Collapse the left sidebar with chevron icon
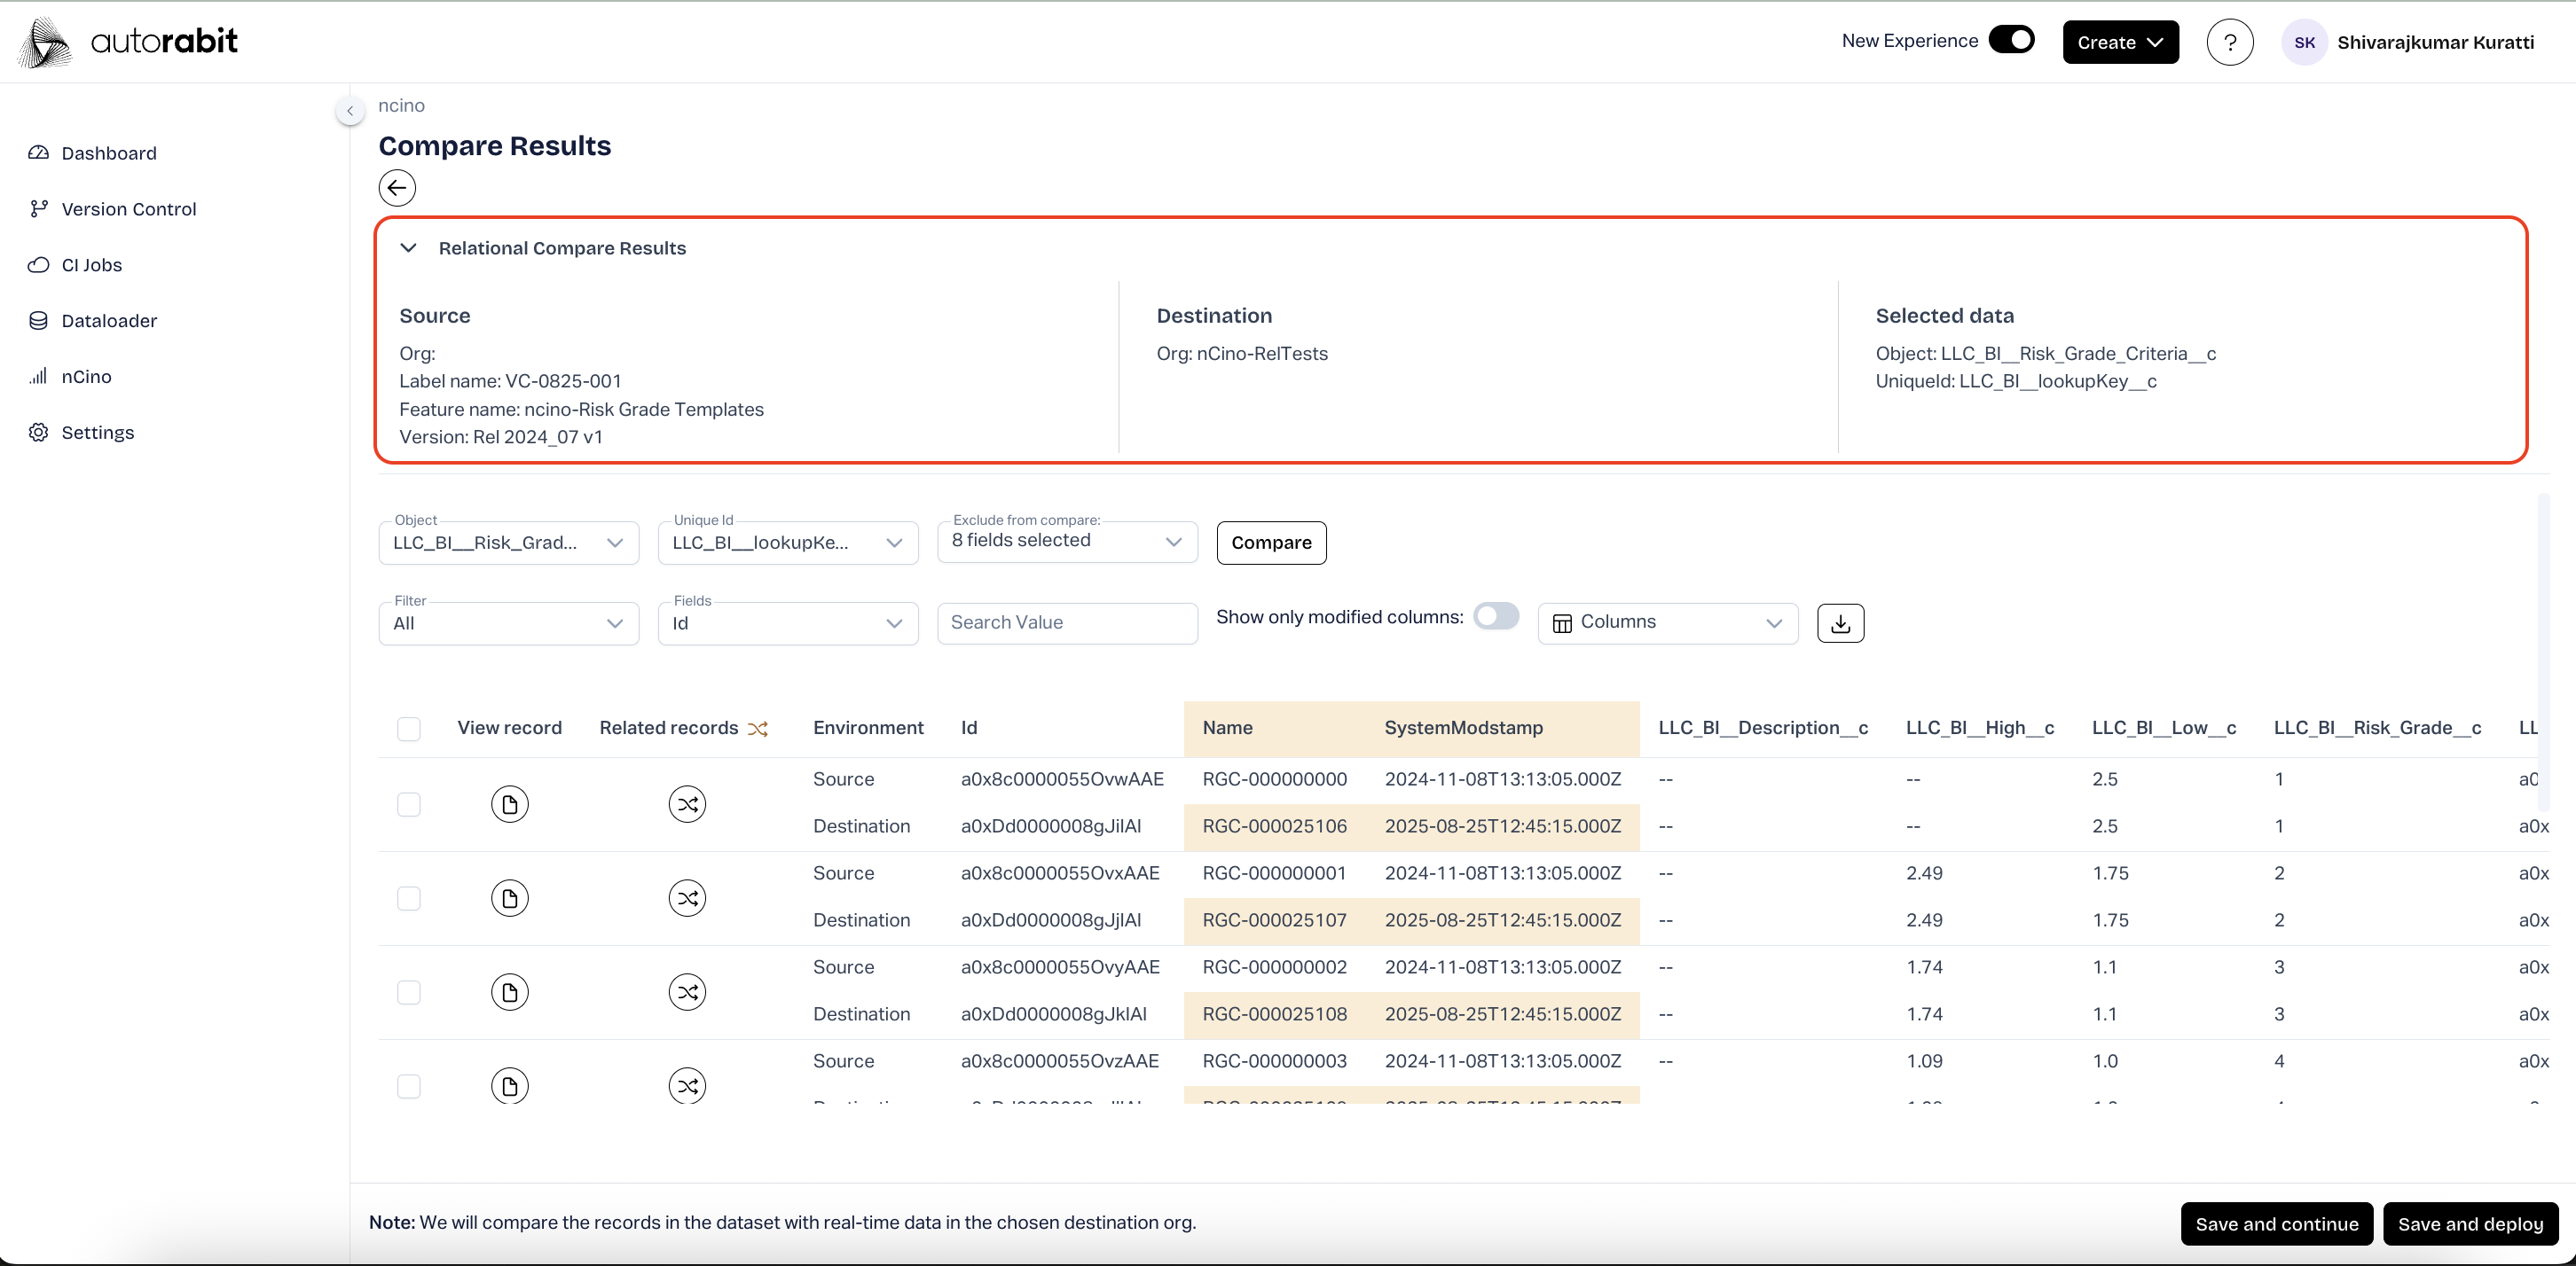This screenshot has height=1266, width=2576. tap(350, 111)
